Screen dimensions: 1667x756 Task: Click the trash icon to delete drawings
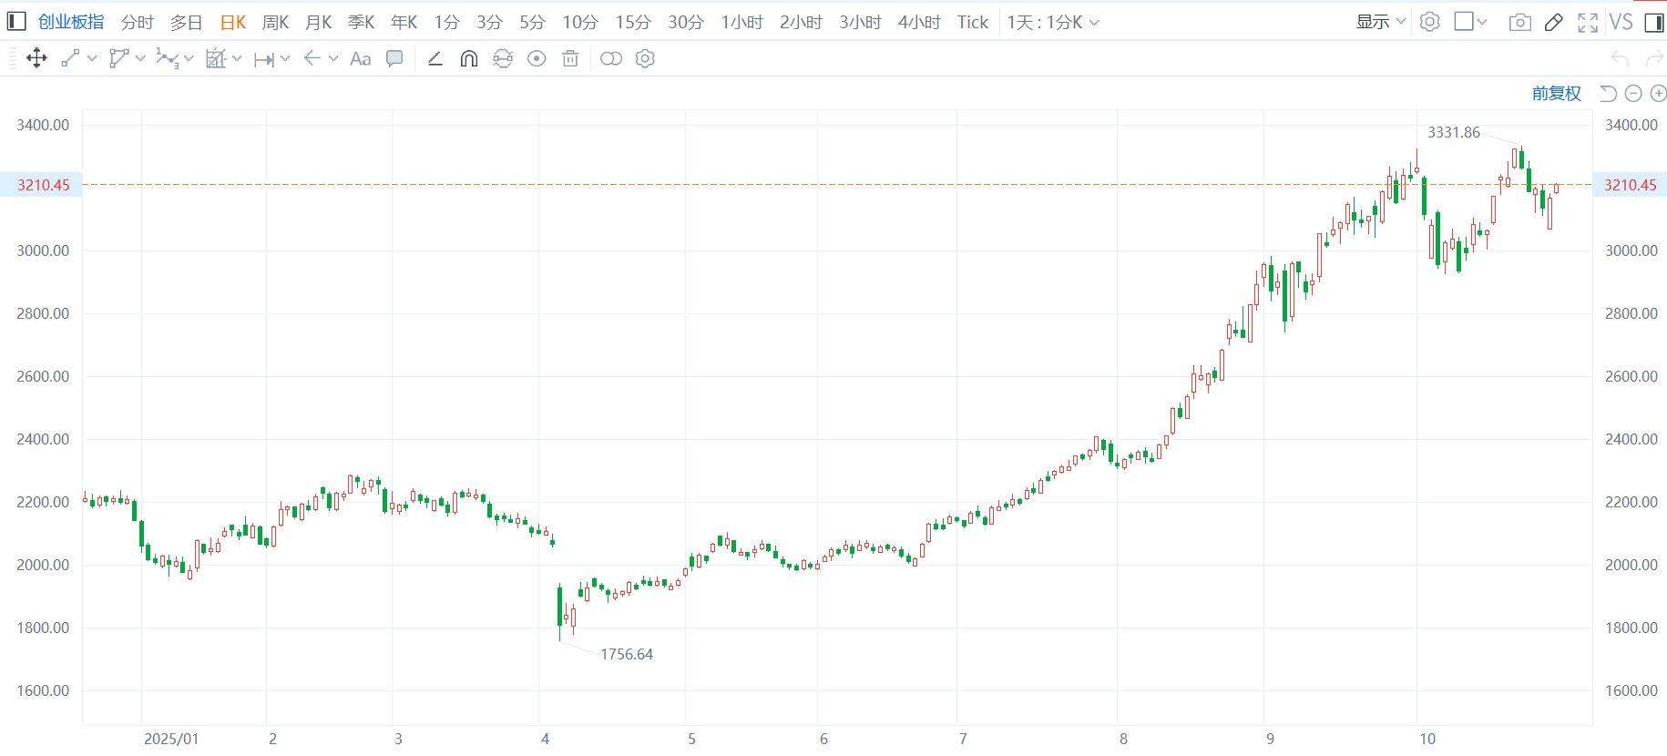click(570, 59)
